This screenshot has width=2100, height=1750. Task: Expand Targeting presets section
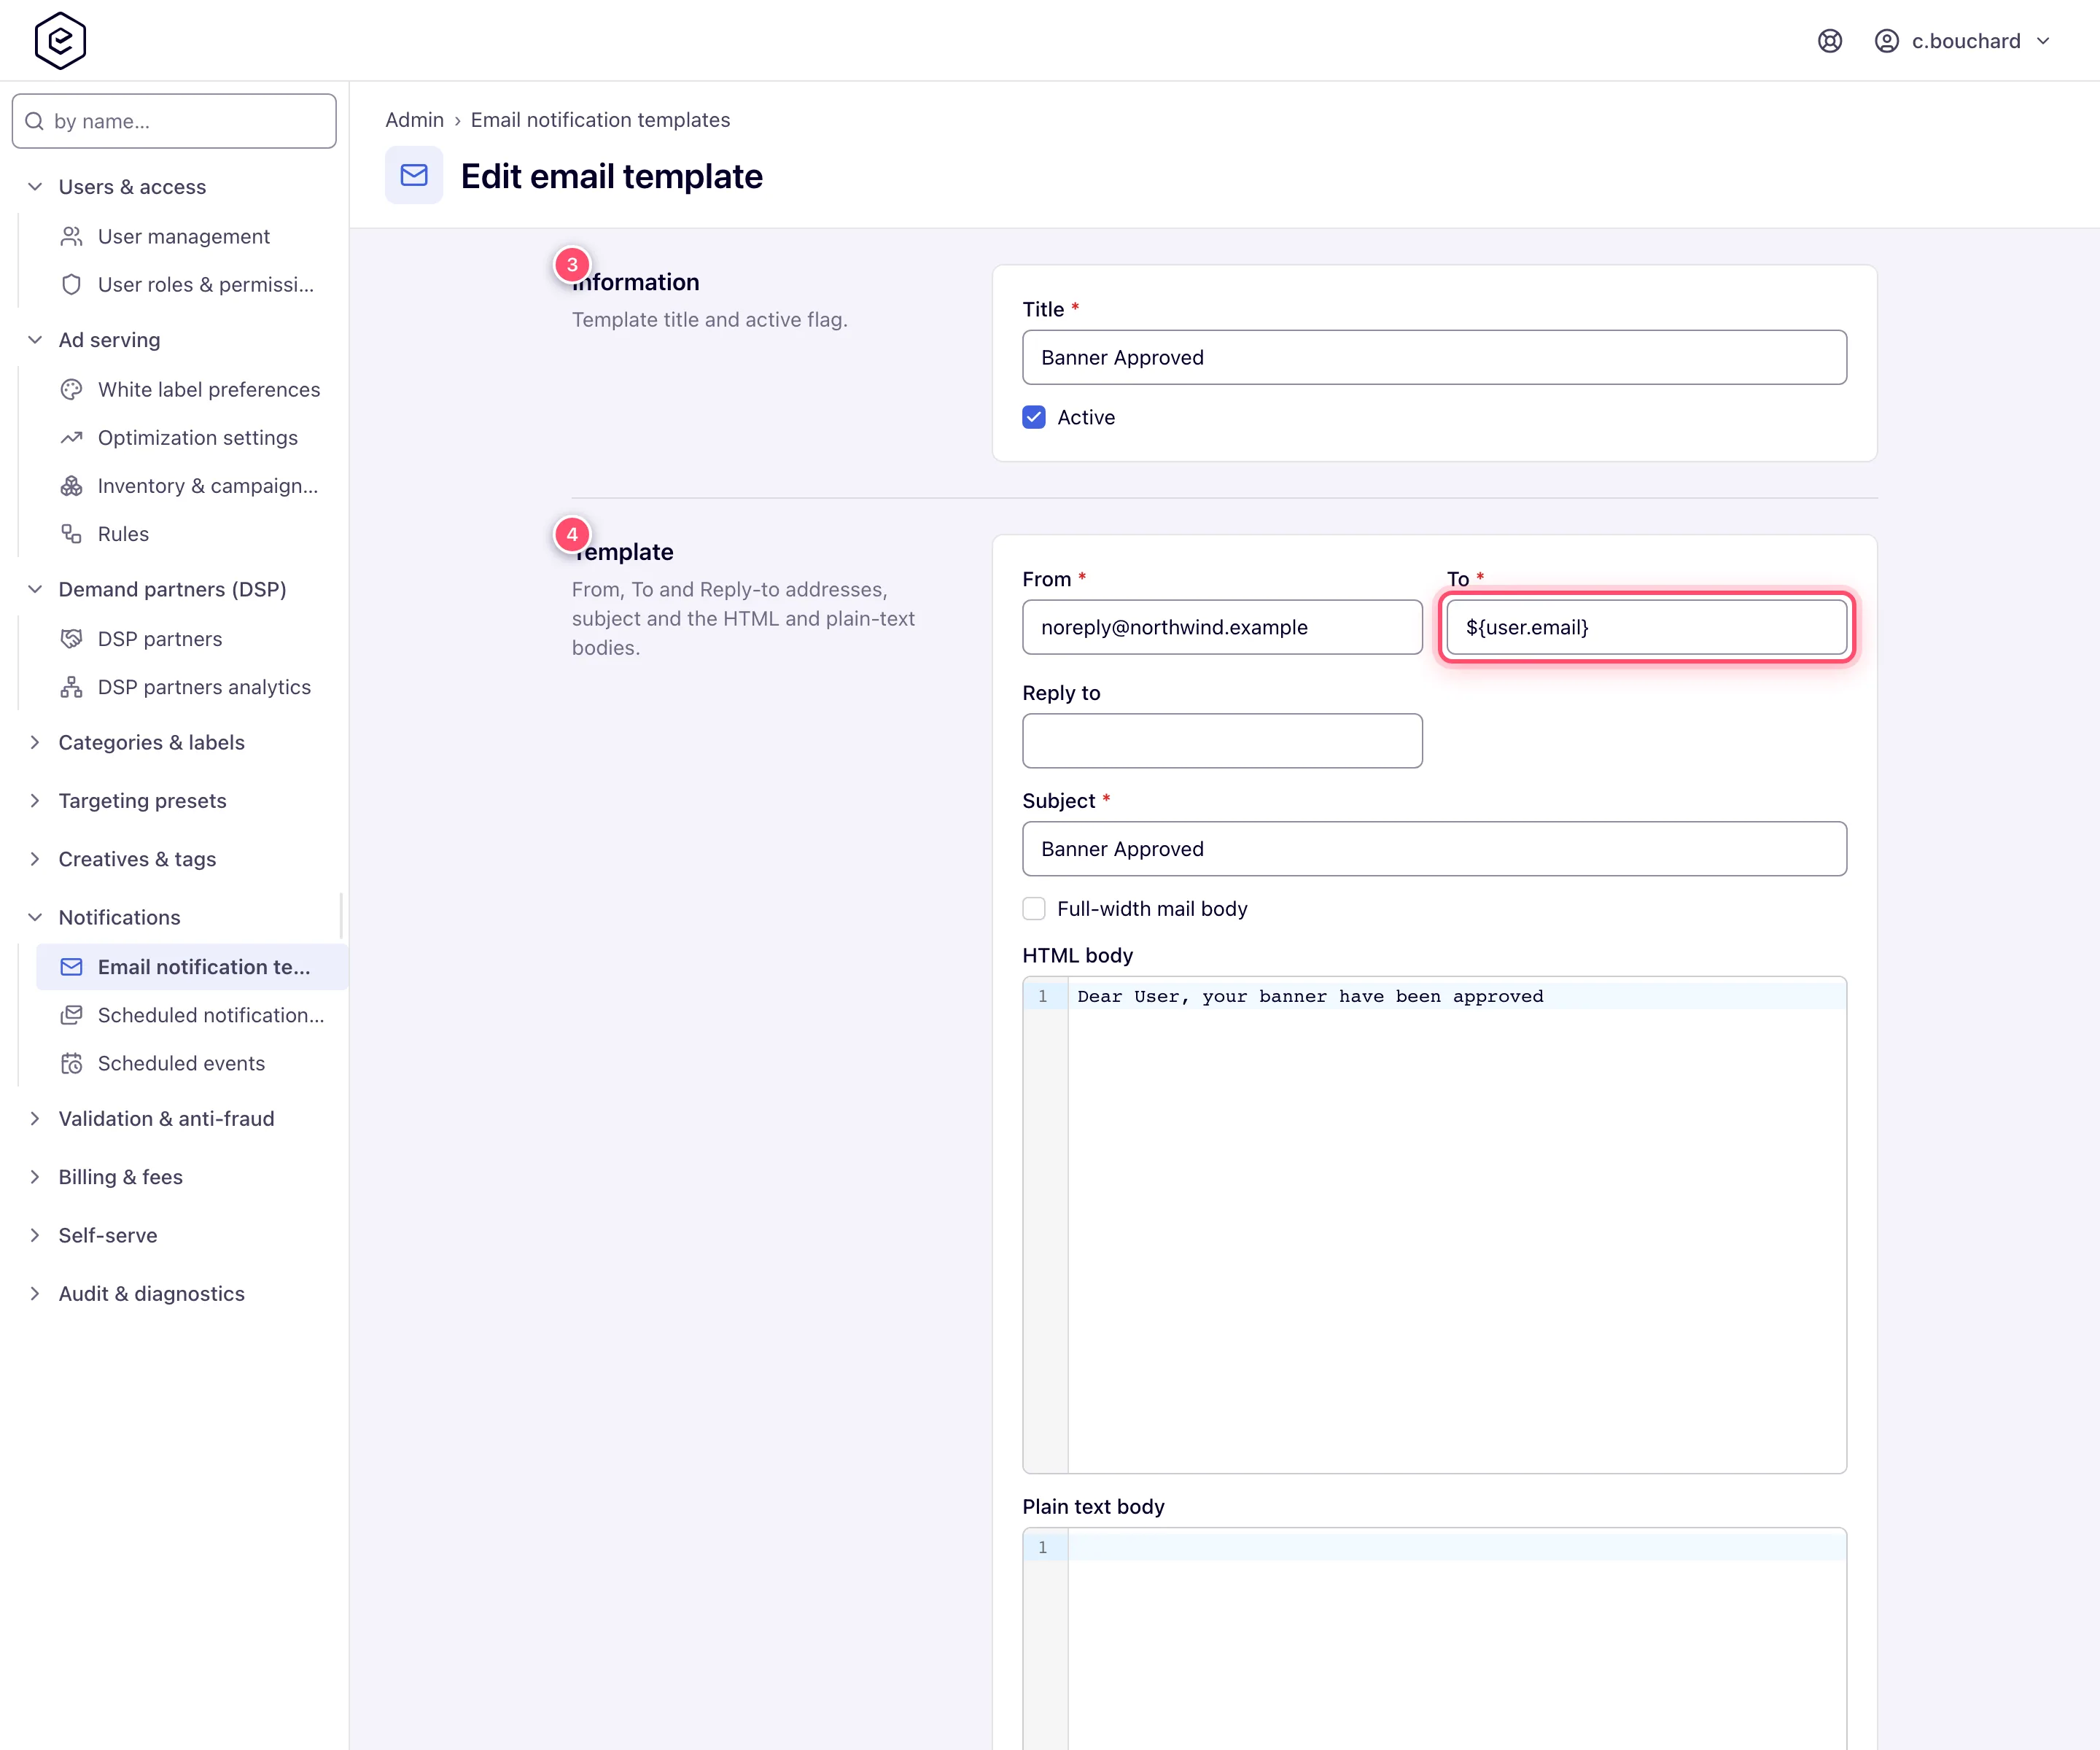tap(35, 800)
